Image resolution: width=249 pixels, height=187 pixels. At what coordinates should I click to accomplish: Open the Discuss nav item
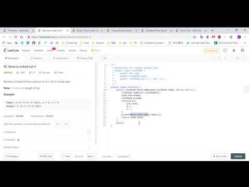83,50
